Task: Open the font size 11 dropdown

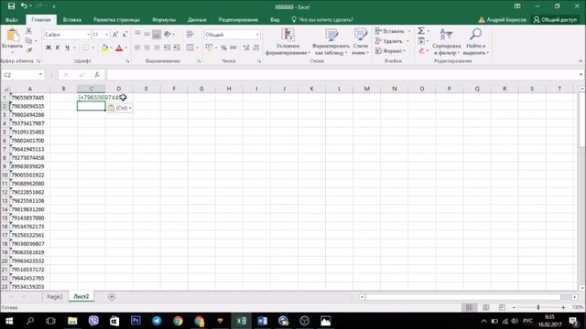Action: click(x=106, y=35)
